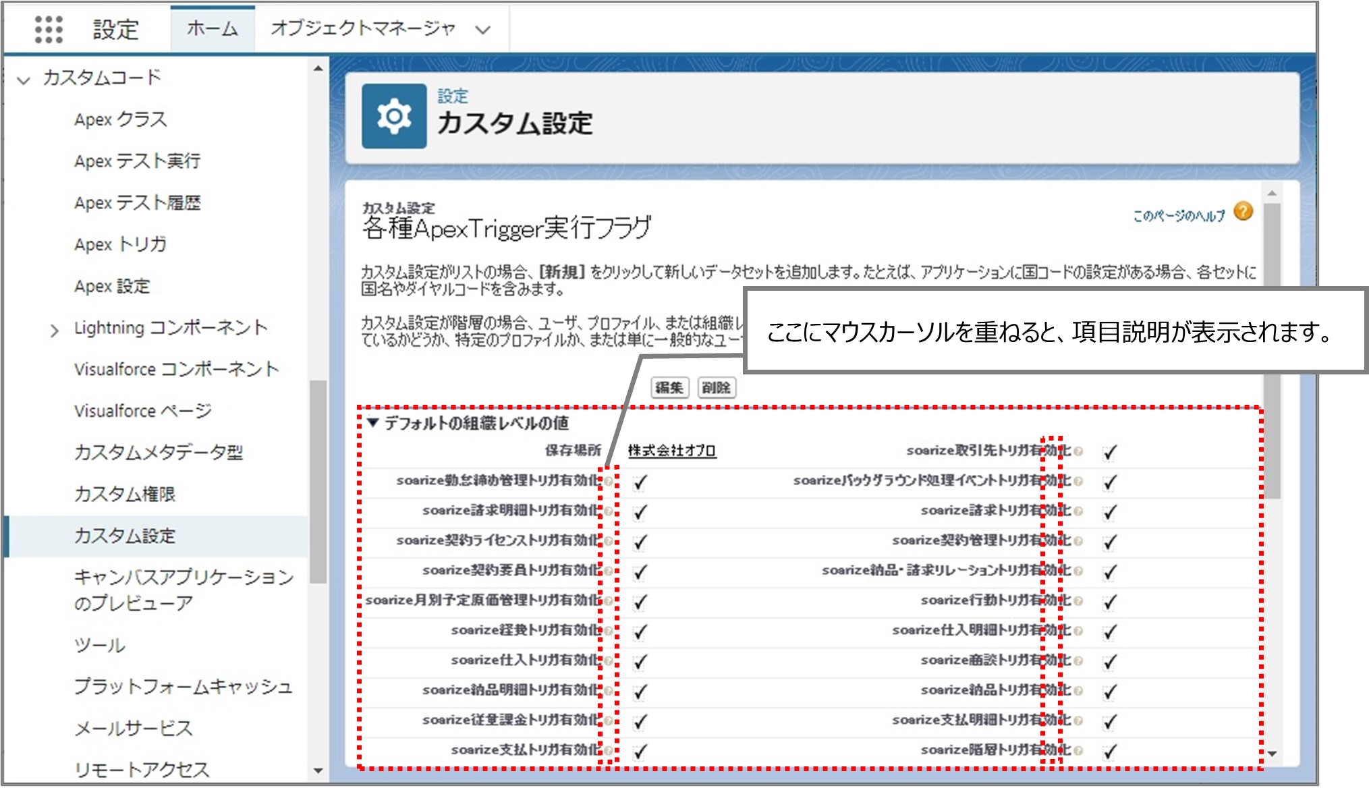This screenshot has height=790, width=1369.
Task: Open メールサービス in the sidebar
Action: [x=134, y=728]
